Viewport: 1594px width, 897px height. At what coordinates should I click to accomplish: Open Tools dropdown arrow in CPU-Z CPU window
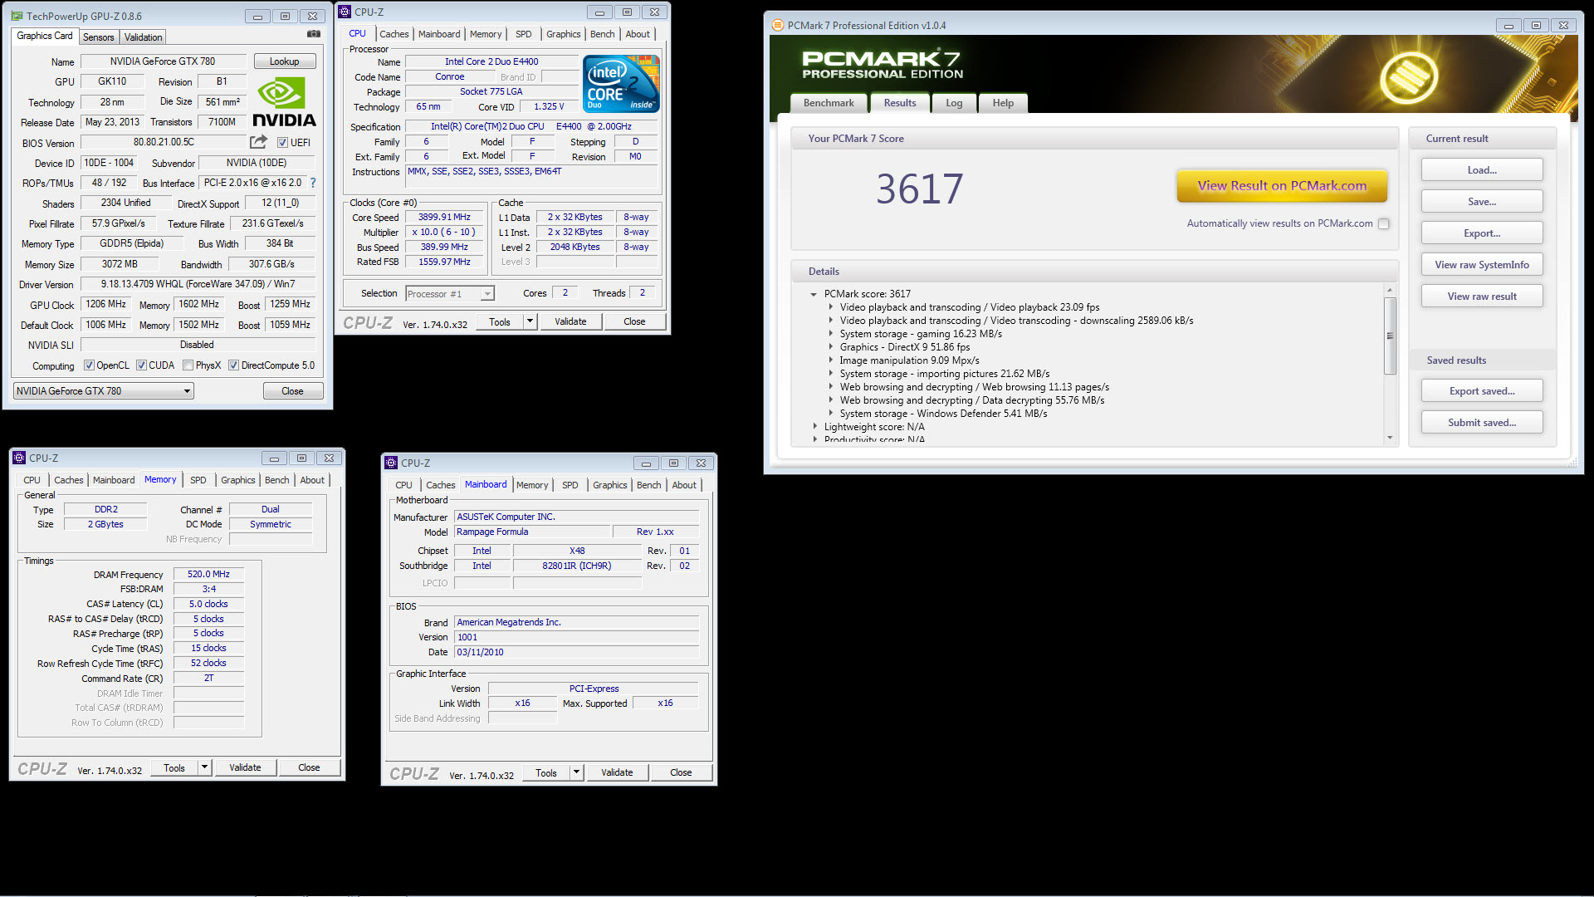[x=530, y=322]
